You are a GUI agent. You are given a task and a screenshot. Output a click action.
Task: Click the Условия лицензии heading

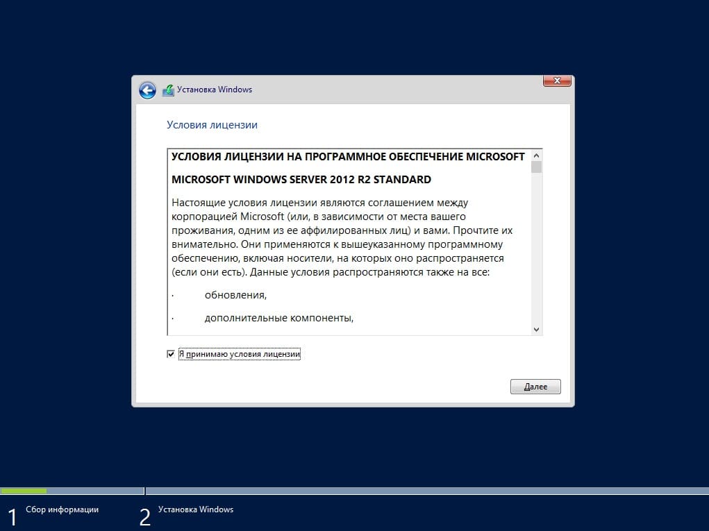[x=212, y=125]
